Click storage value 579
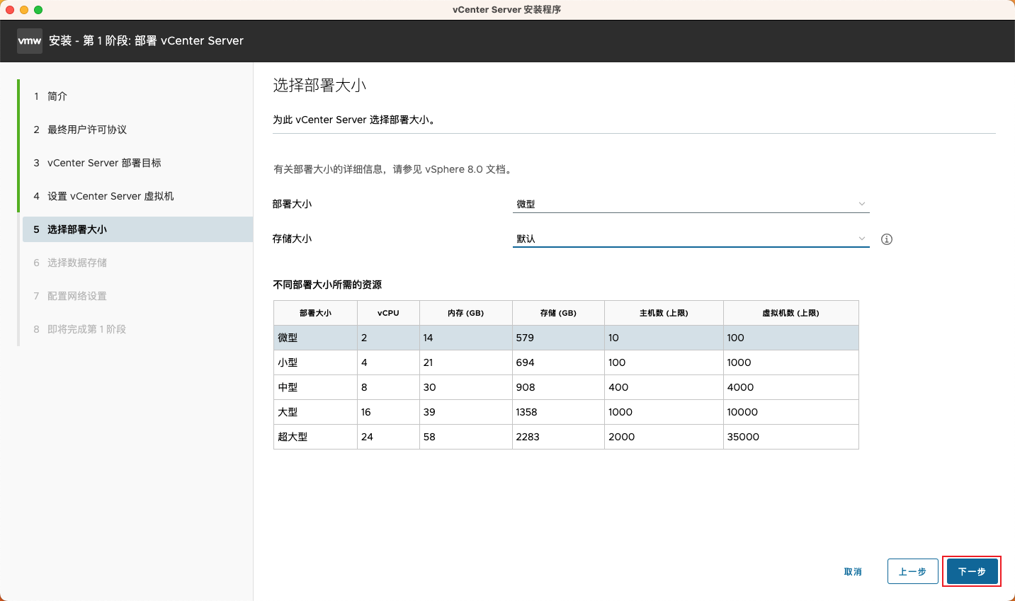 pyautogui.click(x=525, y=338)
